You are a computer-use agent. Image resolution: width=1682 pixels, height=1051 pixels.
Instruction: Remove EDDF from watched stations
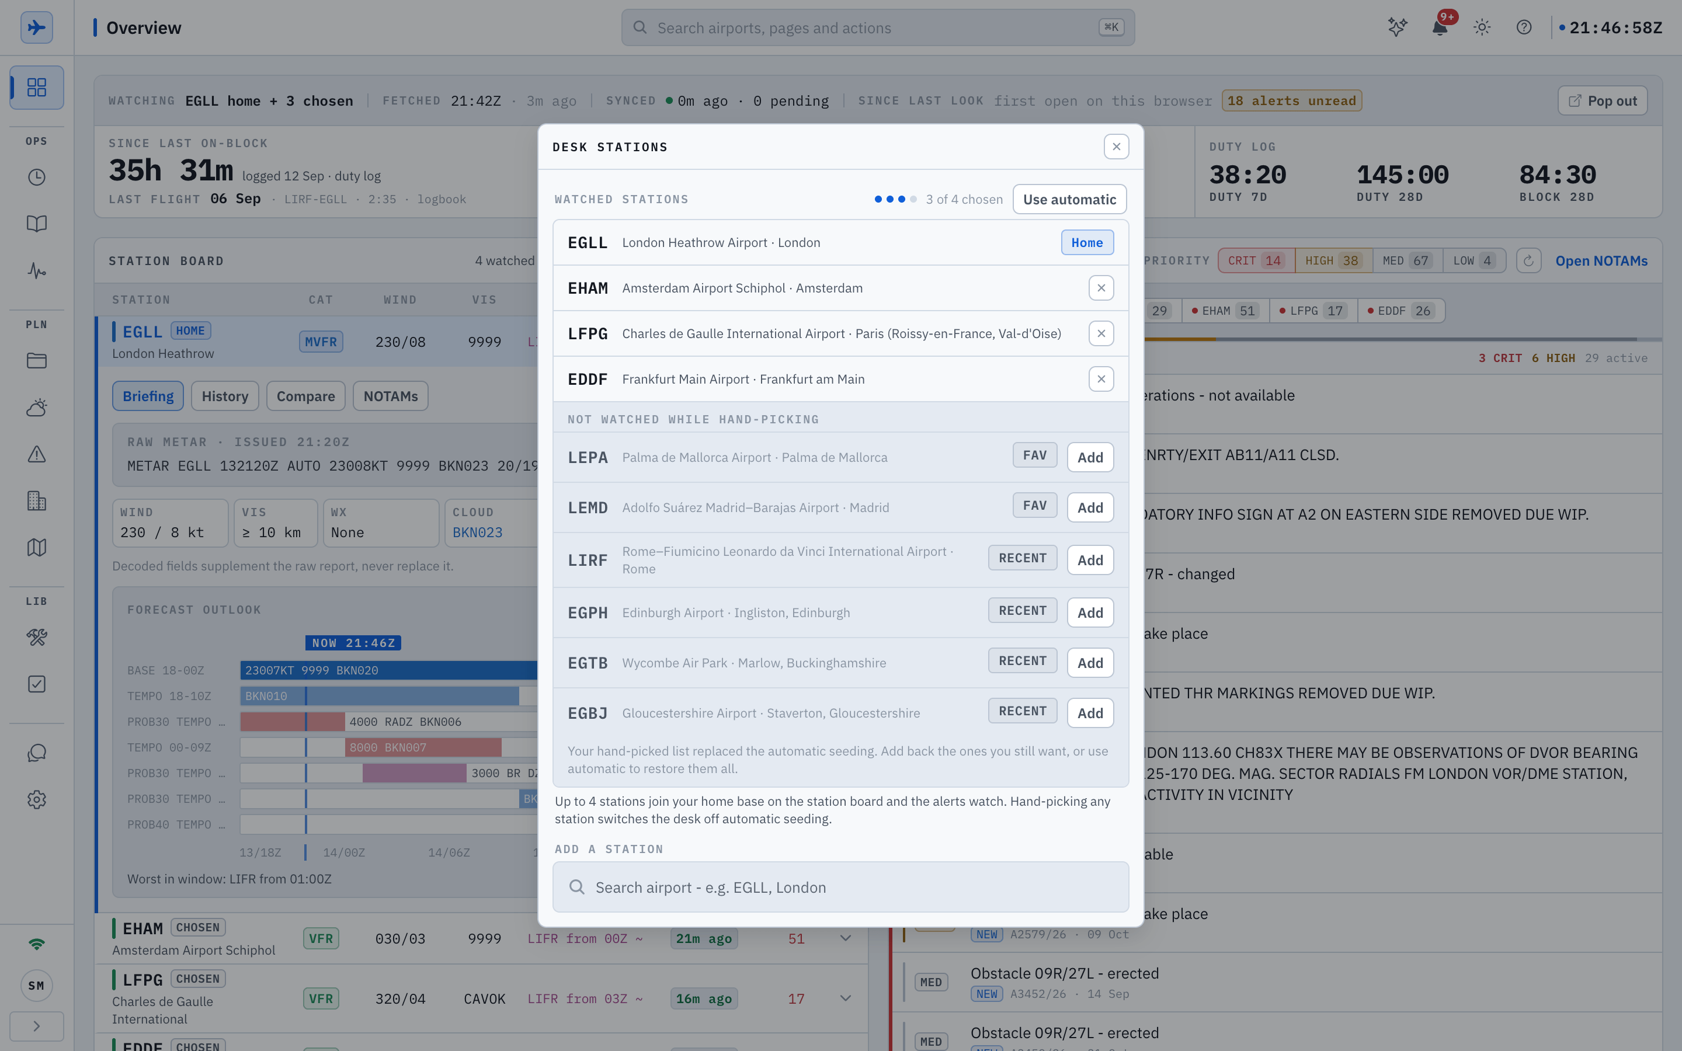[x=1101, y=379]
